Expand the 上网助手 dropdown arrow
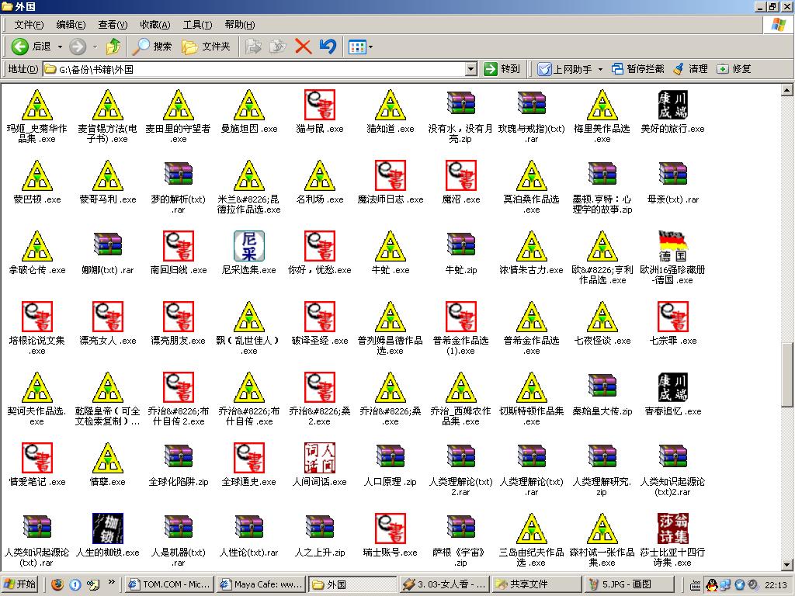 600,69
